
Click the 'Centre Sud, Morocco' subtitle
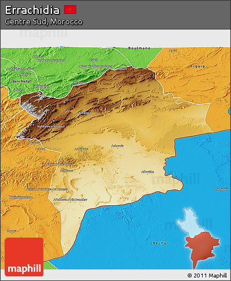pos(44,21)
